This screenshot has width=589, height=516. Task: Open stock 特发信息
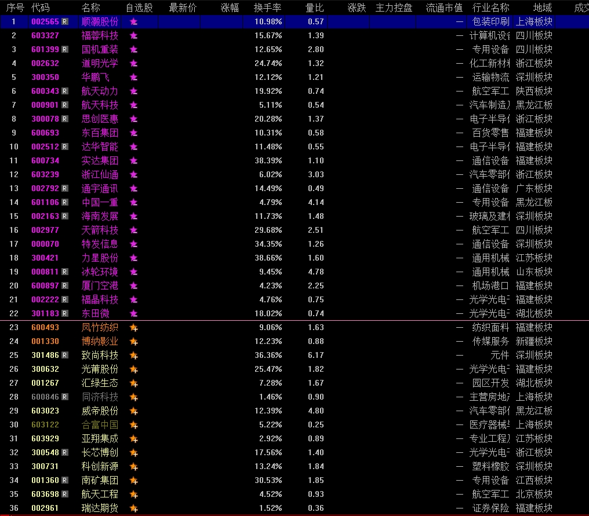[100, 244]
